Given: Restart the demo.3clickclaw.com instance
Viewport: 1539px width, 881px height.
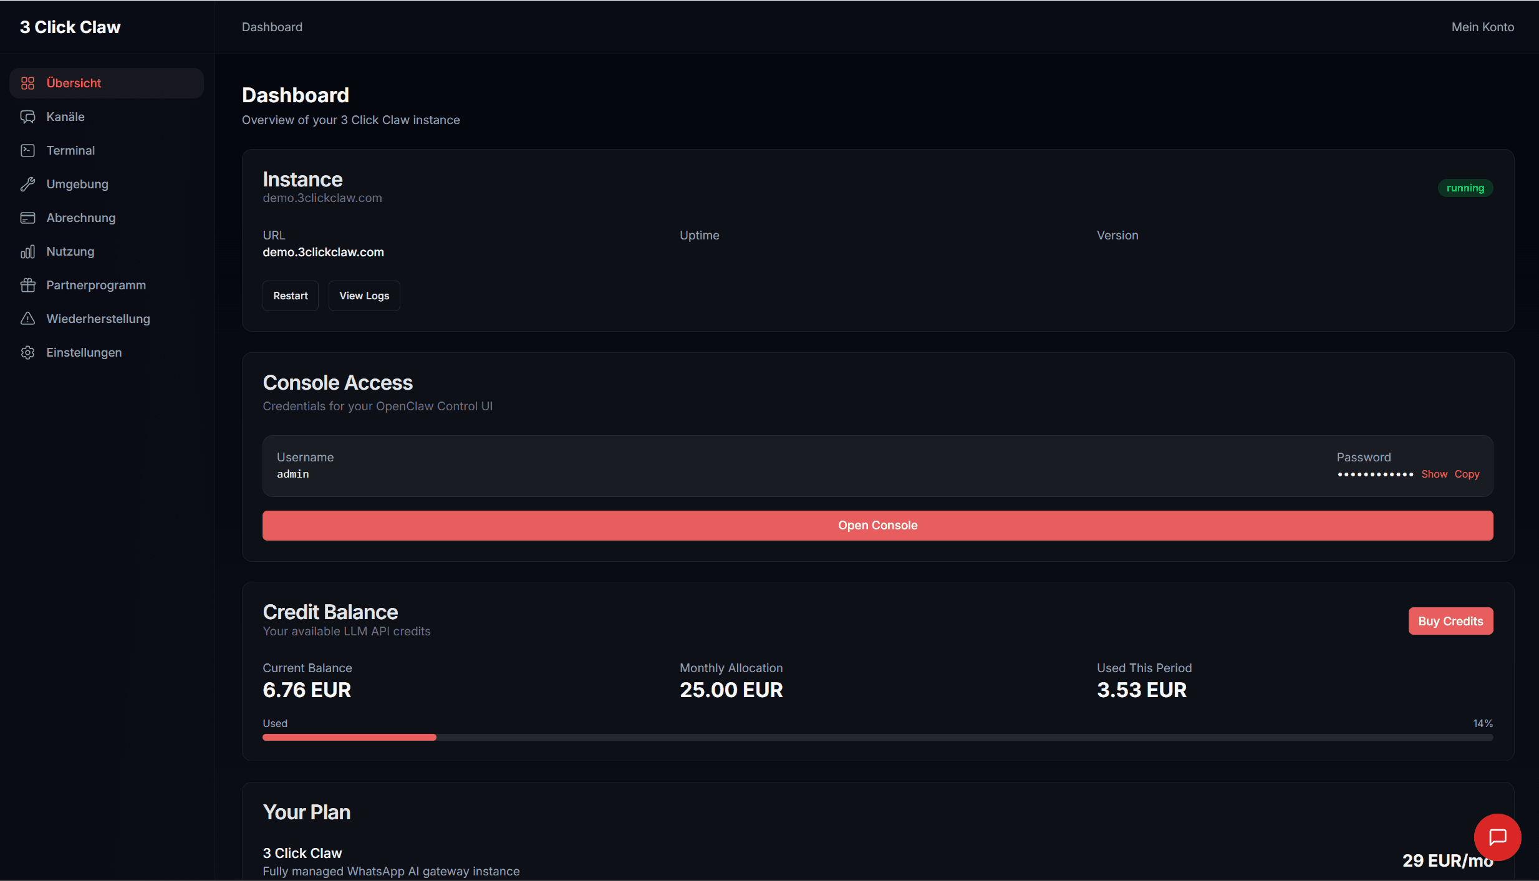Looking at the screenshot, I should point(290,295).
